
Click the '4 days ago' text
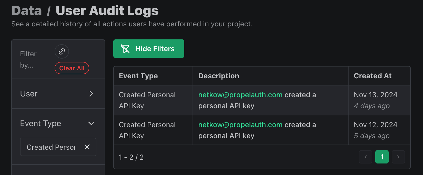372,106
